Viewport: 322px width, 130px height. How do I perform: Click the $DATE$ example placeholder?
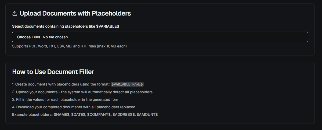(78, 114)
